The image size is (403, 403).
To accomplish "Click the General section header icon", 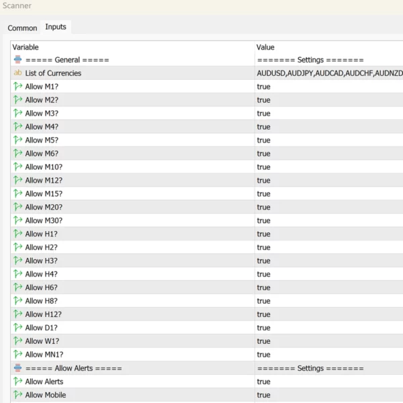I will coord(18,60).
